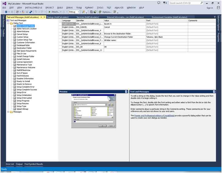This screenshot has width=222, height=173.
Task: Open the ANALYZE menu
Action: click(119, 8)
